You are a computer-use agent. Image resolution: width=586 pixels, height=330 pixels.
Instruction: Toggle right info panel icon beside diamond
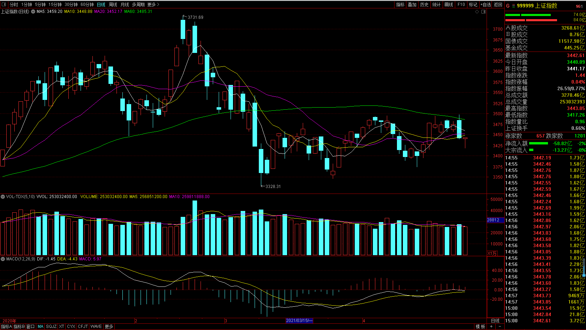tap(483, 12)
